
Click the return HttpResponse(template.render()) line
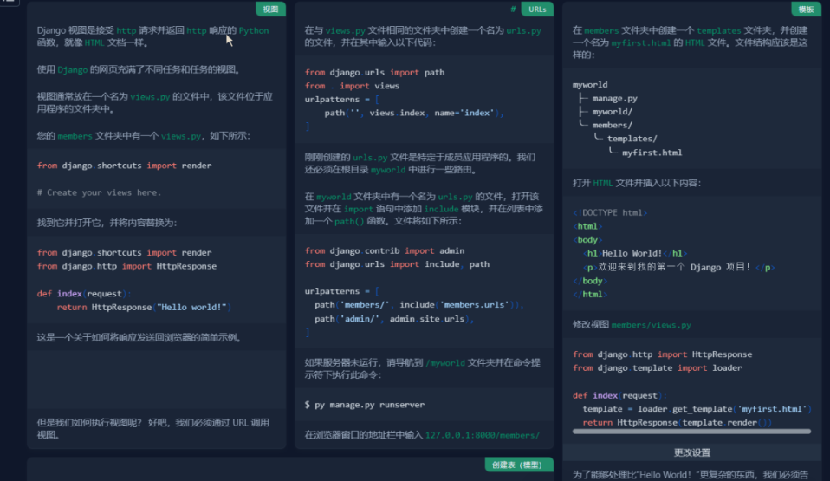pos(677,423)
